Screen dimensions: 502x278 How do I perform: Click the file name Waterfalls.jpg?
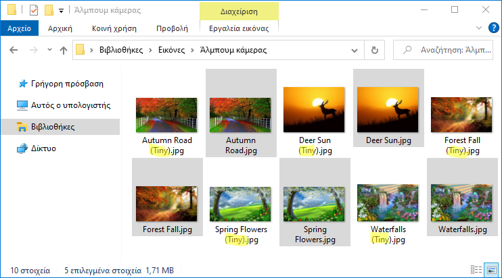(x=462, y=229)
